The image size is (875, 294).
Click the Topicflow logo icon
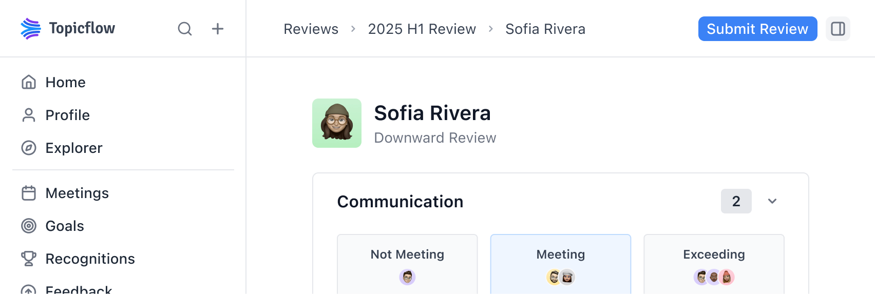[30, 29]
